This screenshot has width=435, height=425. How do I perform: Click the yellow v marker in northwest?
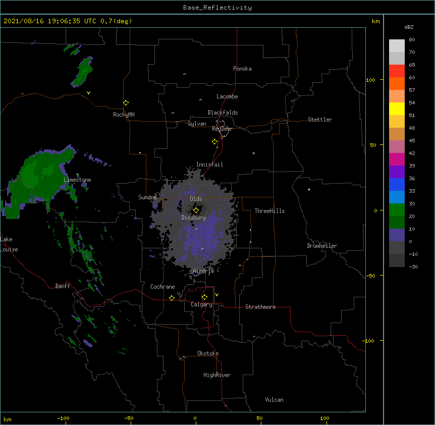[x=88, y=93]
